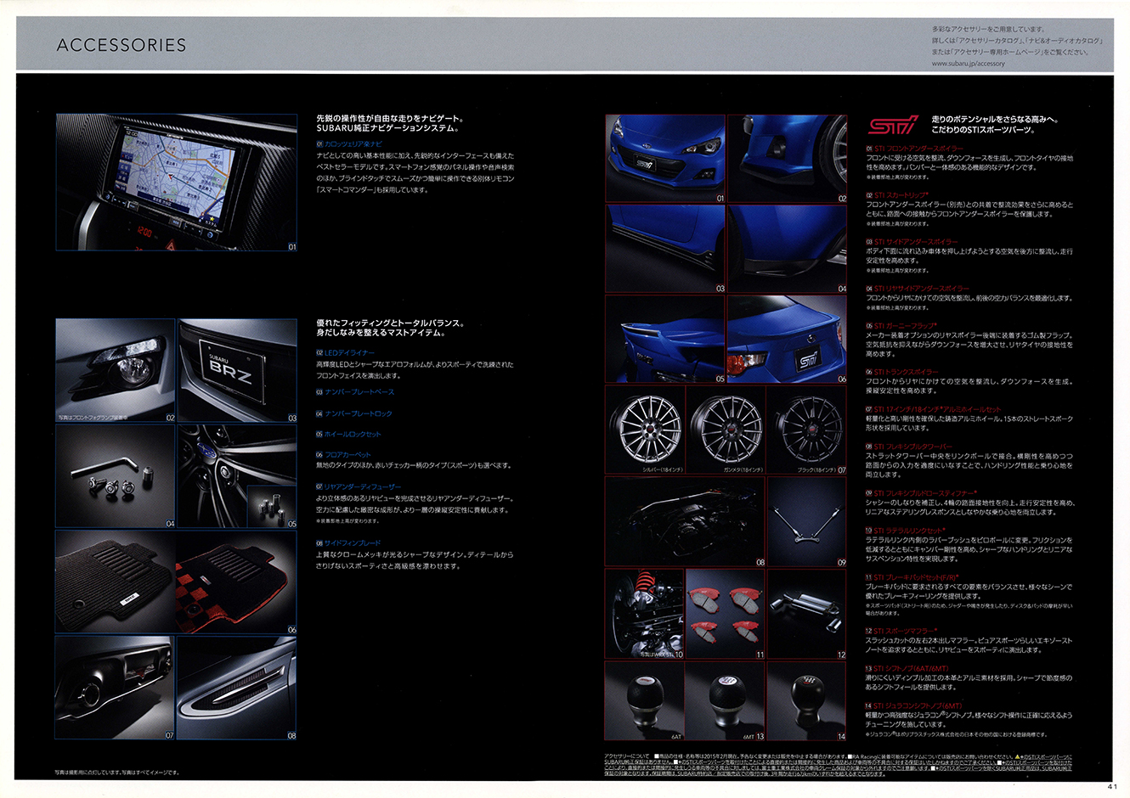Open STI photo 09 of the draw stiffener
The width and height of the screenshot is (1130, 798).
(808, 521)
